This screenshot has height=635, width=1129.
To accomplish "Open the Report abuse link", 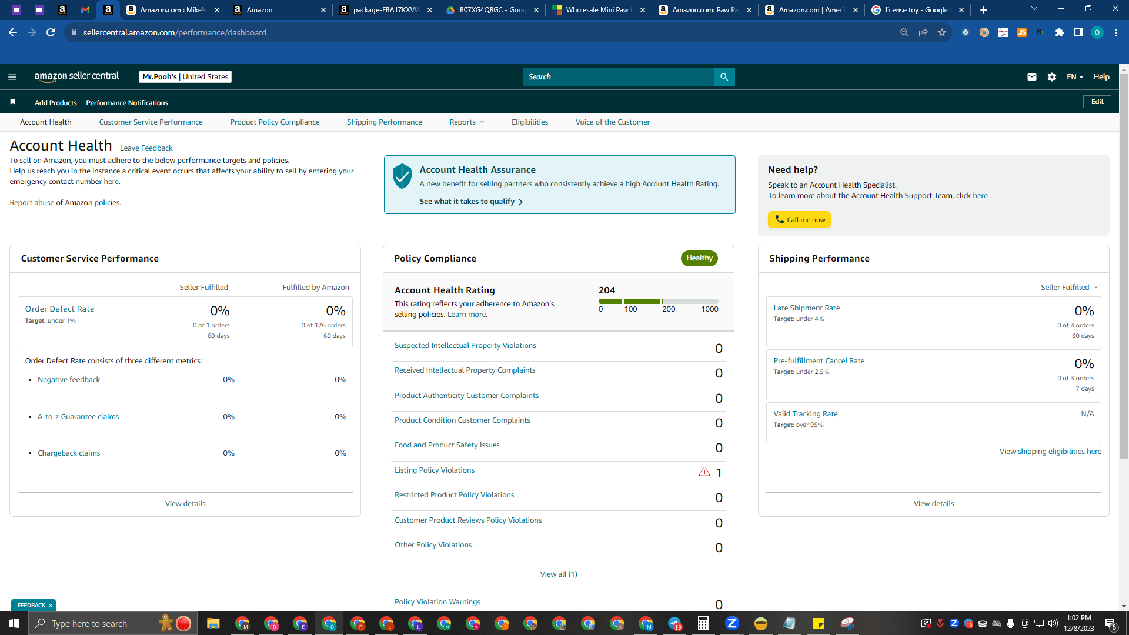I will point(32,203).
